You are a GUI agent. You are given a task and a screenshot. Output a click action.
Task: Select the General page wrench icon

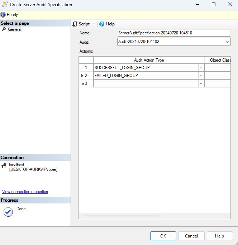[4, 29]
